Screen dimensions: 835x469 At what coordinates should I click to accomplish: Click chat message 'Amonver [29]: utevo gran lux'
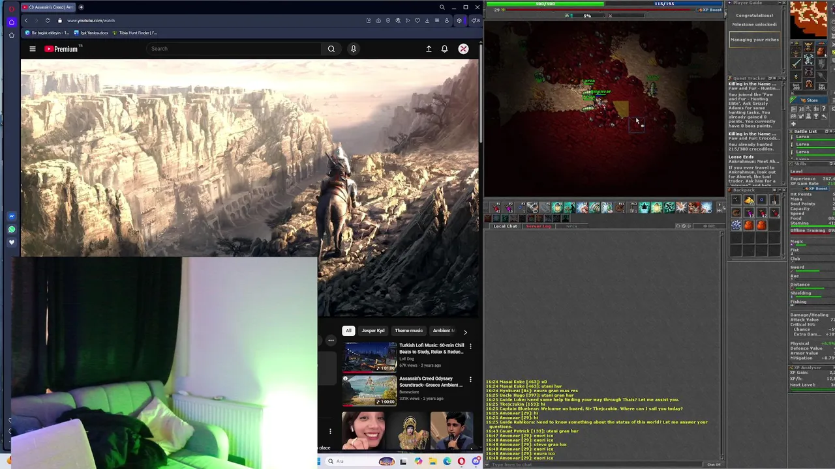[x=526, y=445]
